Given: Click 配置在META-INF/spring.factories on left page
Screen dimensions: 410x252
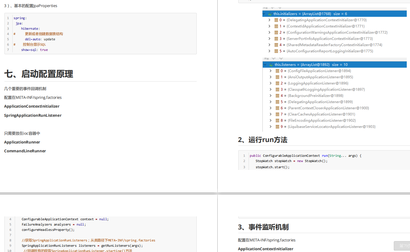Looking at the screenshot, I should point(33,97).
